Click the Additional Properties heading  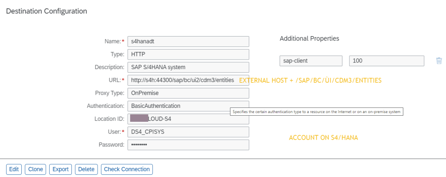click(309, 39)
